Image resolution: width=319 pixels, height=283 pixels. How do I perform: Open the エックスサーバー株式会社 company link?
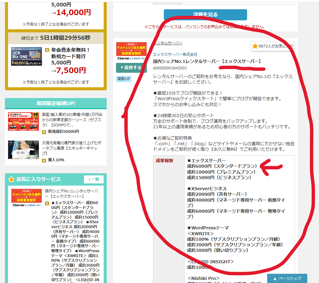175,55
